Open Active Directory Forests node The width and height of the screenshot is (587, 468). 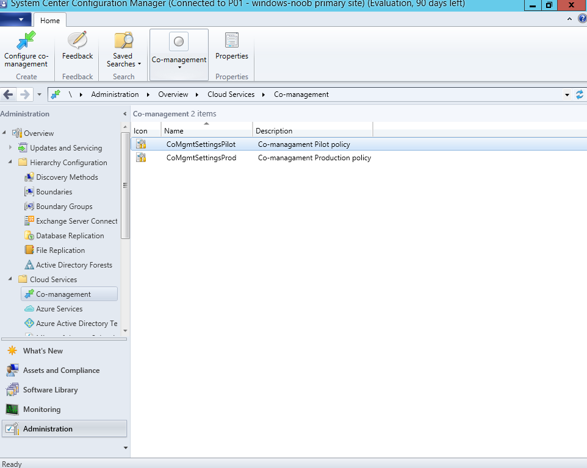point(74,264)
